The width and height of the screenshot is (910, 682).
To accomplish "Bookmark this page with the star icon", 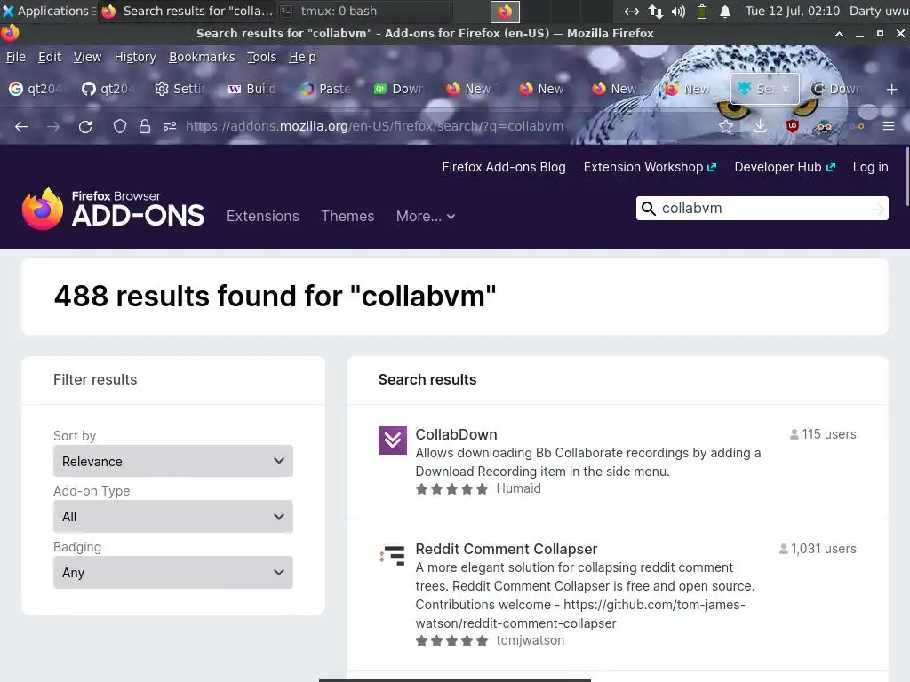I will point(725,126).
